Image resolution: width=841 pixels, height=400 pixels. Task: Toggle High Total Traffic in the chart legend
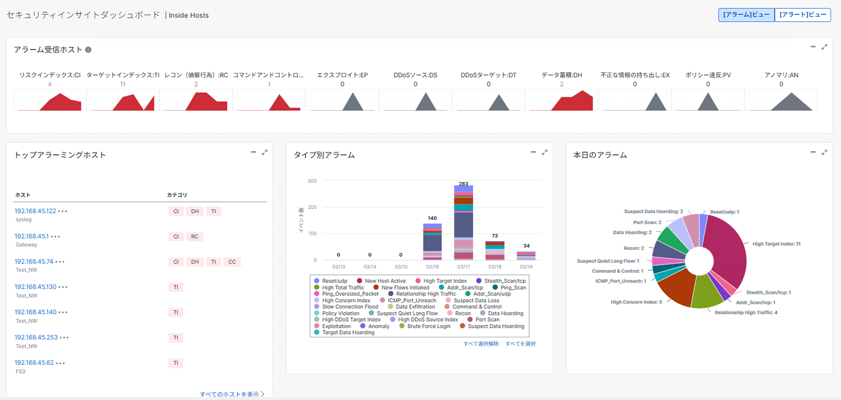click(339, 288)
